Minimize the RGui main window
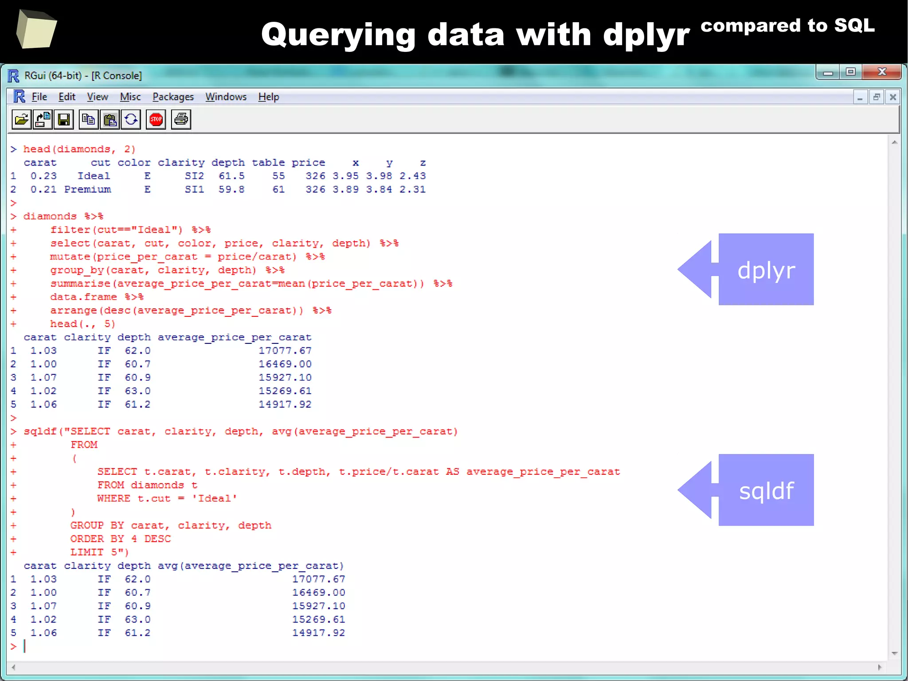This screenshot has width=908, height=681. pyautogui.click(x=828, y=73)
